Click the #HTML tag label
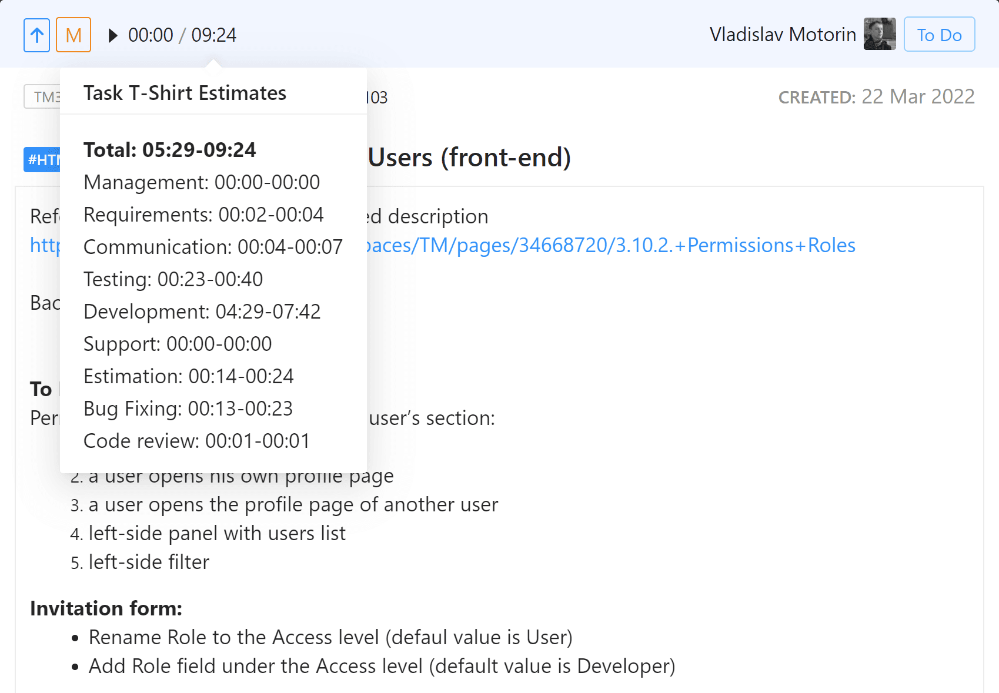Viewport: 999px width, 693px height. click(x=42, y=159)
